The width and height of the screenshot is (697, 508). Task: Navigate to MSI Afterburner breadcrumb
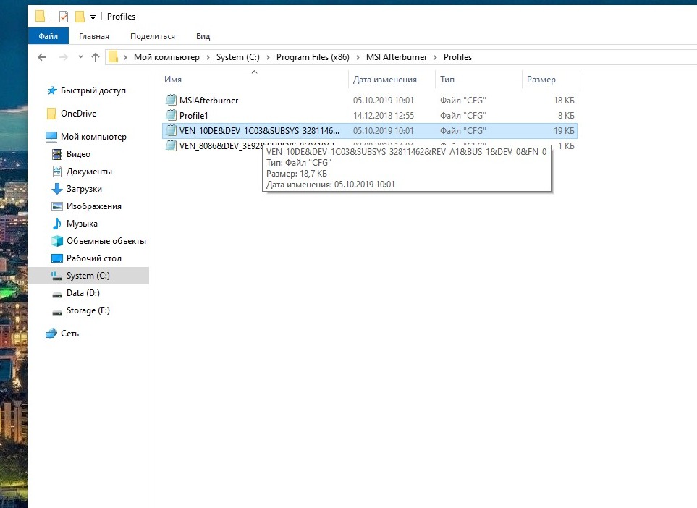pos(397,57)
